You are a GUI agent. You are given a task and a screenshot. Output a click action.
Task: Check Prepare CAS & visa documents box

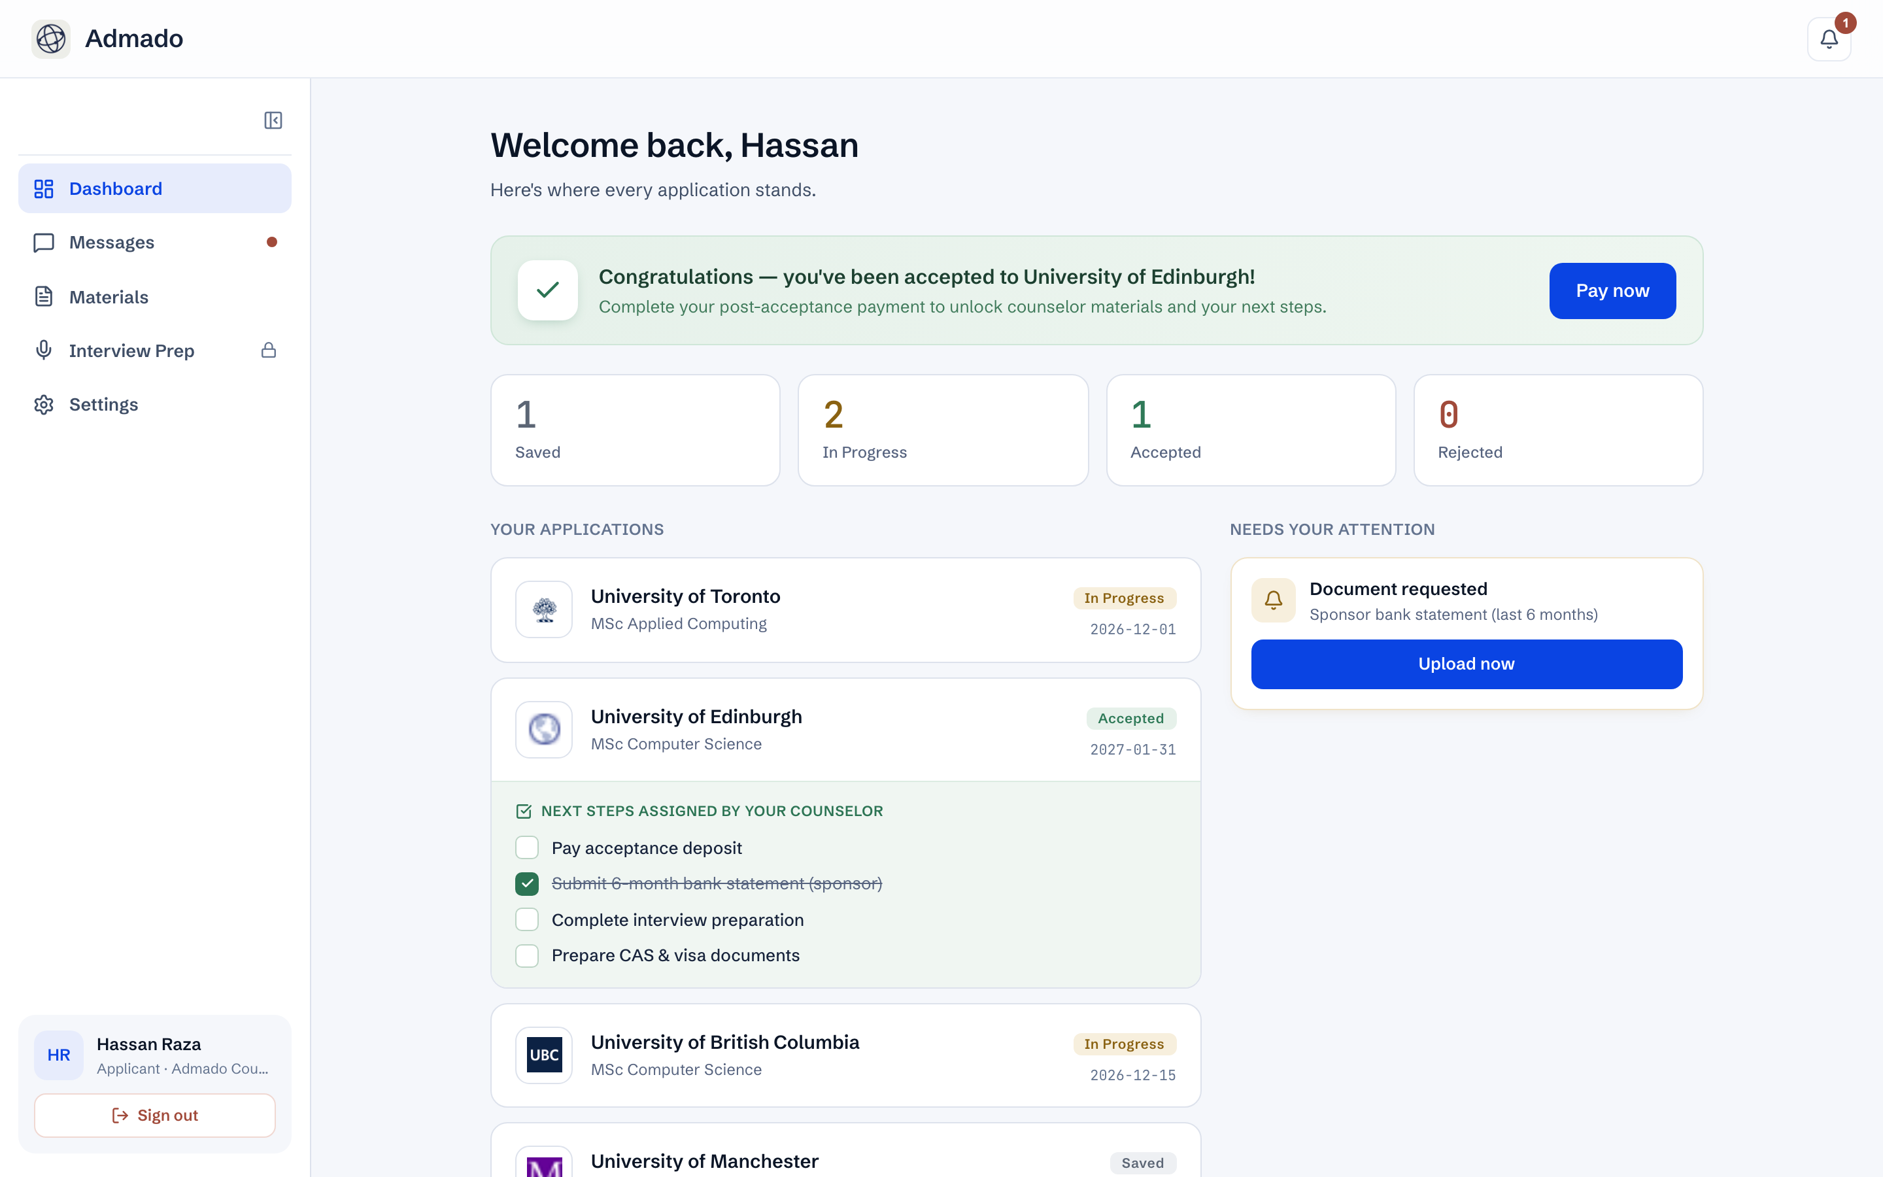pos(527,955)
